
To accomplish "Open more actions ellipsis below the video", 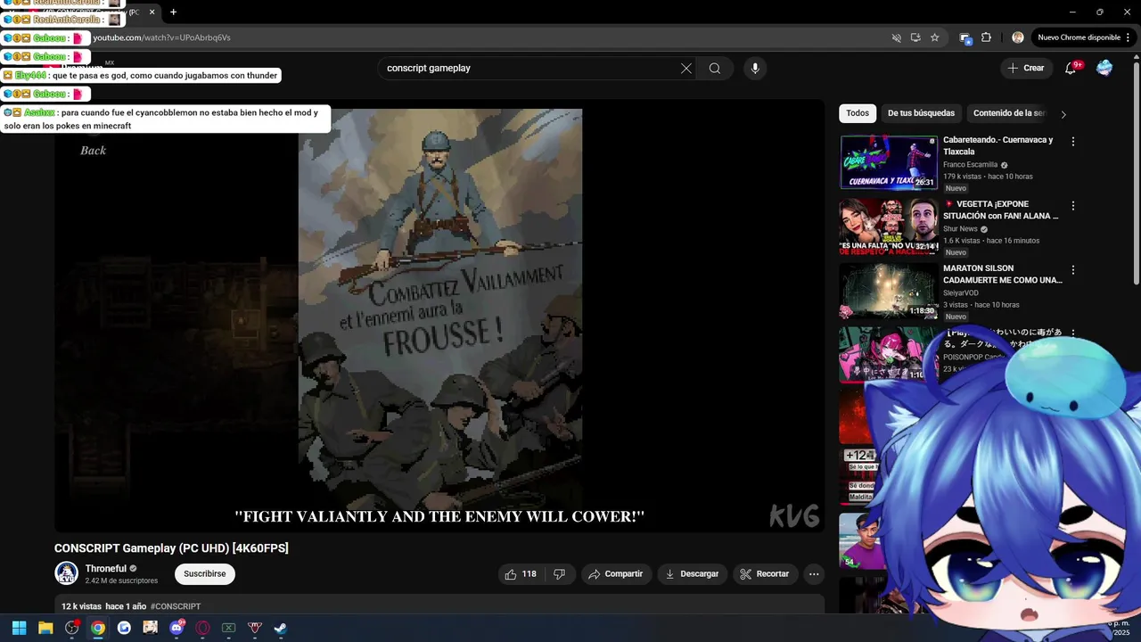I will (814, 574).
